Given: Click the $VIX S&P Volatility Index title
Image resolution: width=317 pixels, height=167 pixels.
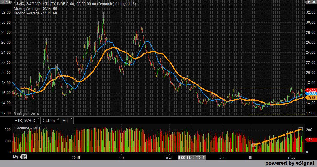Looking at the screenshot, I should (75, 4).
